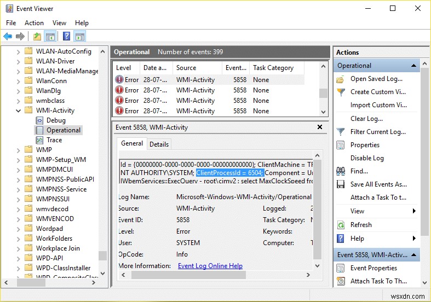Toggle the Show/Hide Console Tree button

click(50, 37)
